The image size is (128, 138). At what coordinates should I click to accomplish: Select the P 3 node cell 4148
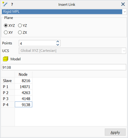(x=23, y=98)
